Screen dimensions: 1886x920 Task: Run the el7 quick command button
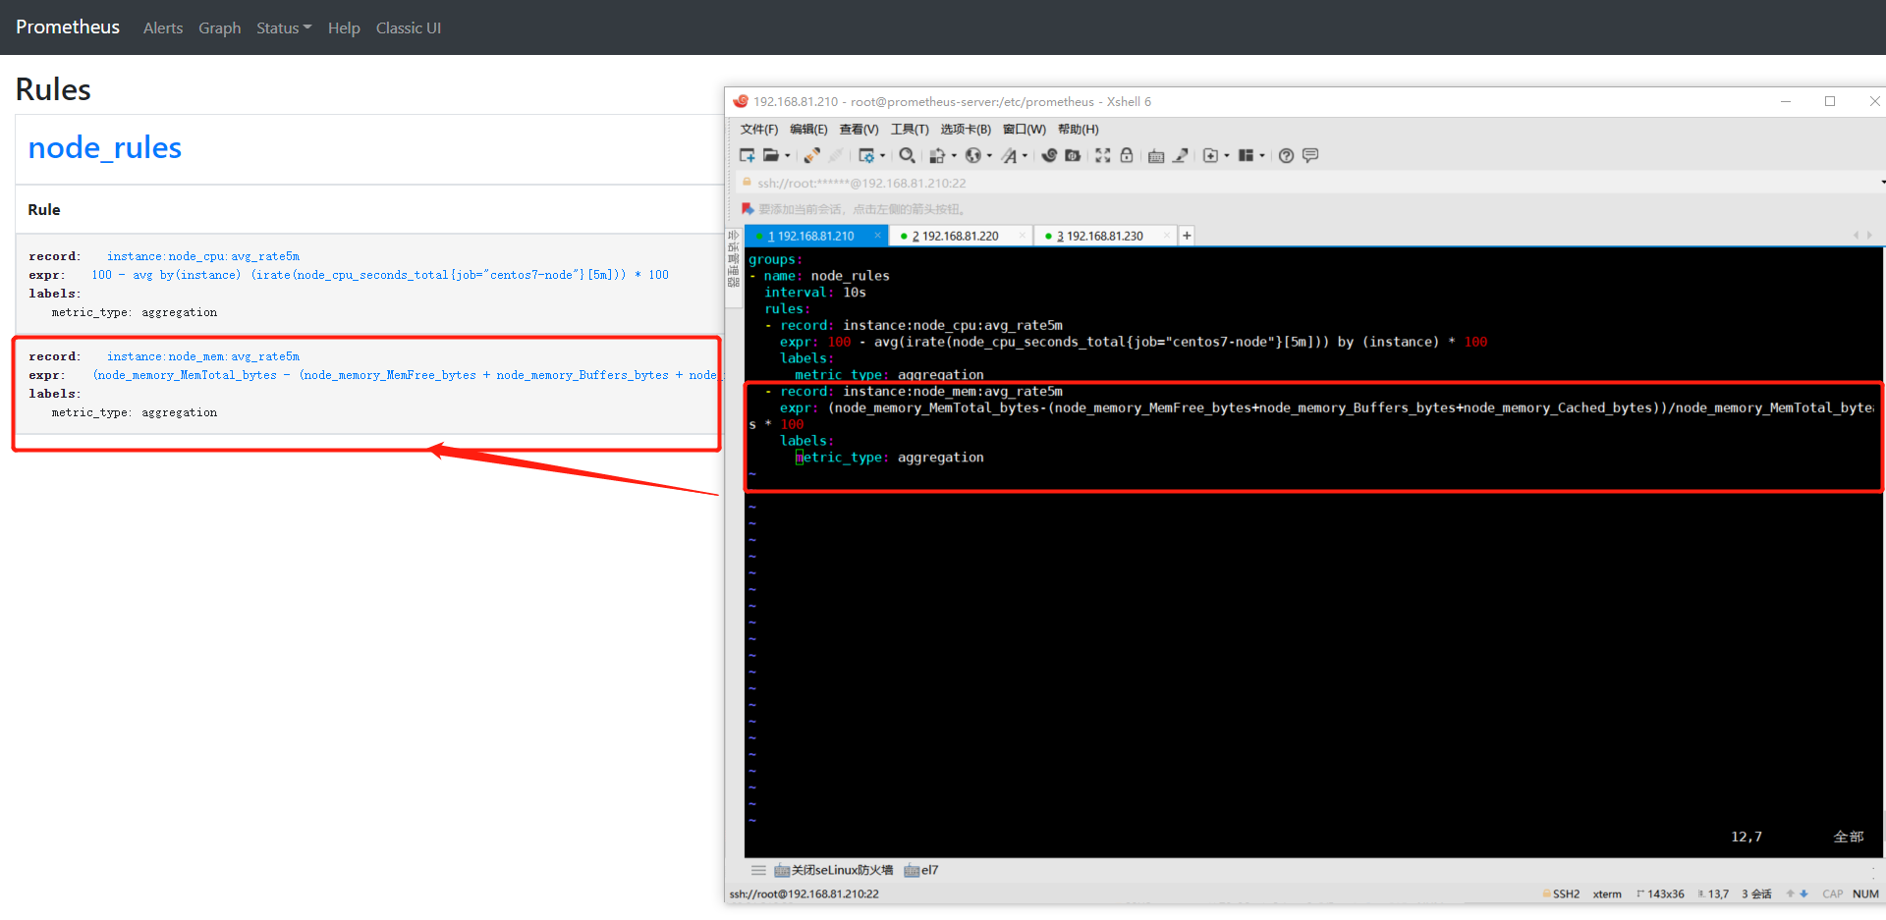[x=921, y=870]
